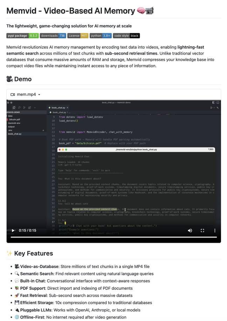Enter fullscreen mode for the video
The height and width of the screenshot is (321, 227).
(202, 230)
